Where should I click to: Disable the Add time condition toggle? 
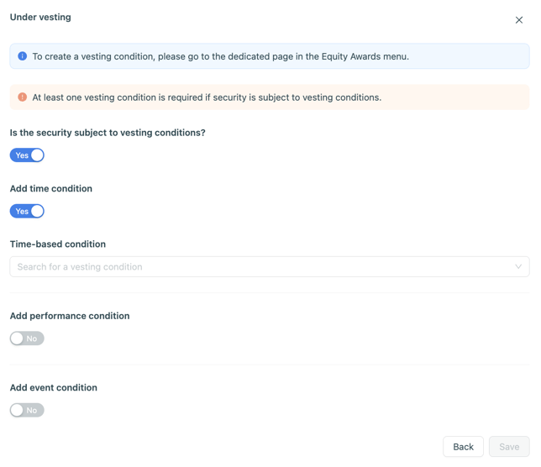click(x=27, y=212)
